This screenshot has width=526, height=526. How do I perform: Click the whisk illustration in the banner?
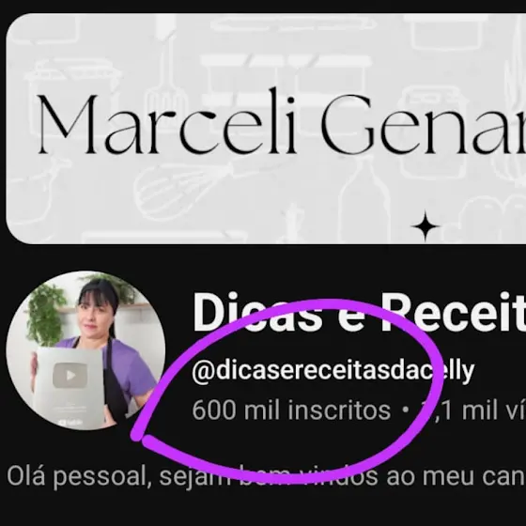click(x=181, y=190)
